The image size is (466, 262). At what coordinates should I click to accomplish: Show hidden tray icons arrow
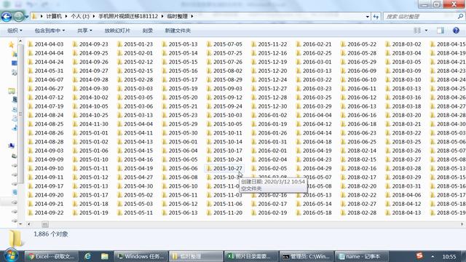click(x=433, y=256)
